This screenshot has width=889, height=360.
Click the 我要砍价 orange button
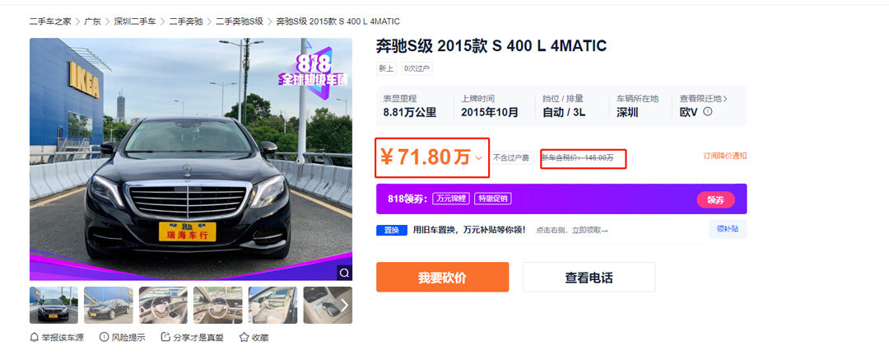[442, 278]
